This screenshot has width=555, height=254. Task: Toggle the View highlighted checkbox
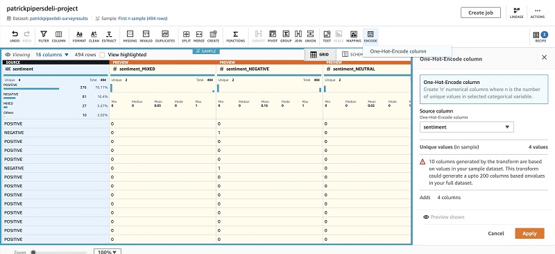pos(102,55)
